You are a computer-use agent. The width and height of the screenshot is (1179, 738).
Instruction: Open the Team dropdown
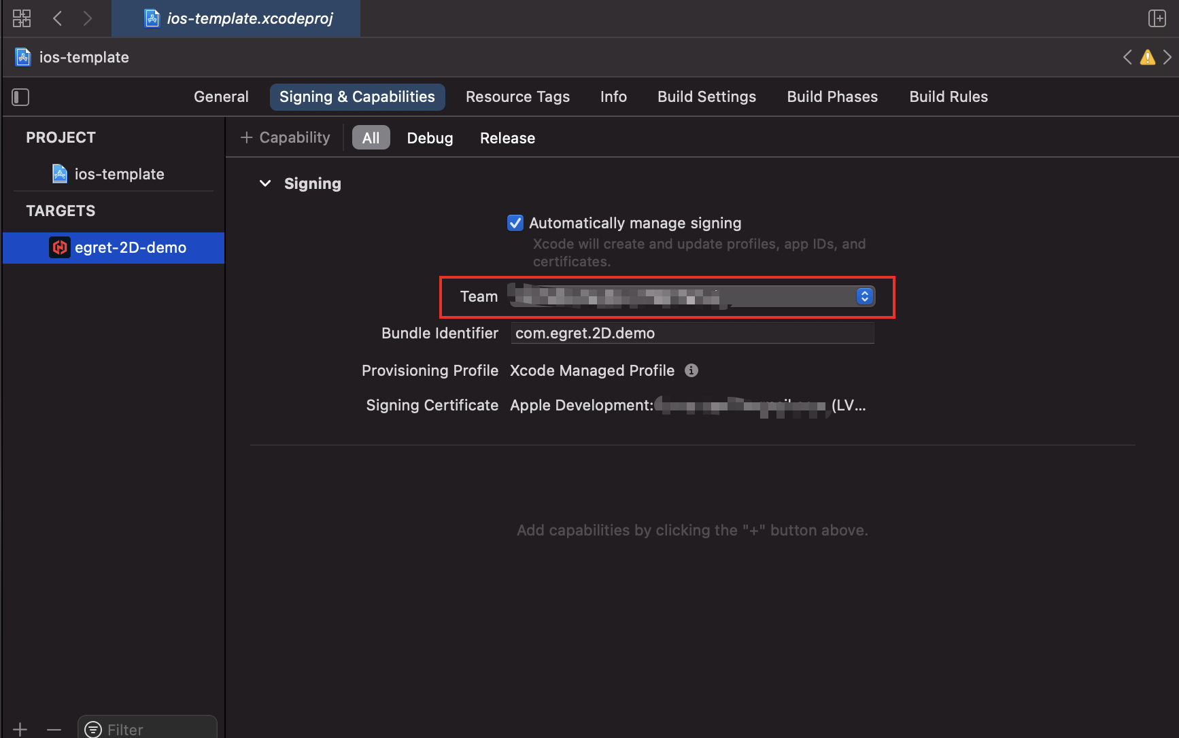point(691,296)
